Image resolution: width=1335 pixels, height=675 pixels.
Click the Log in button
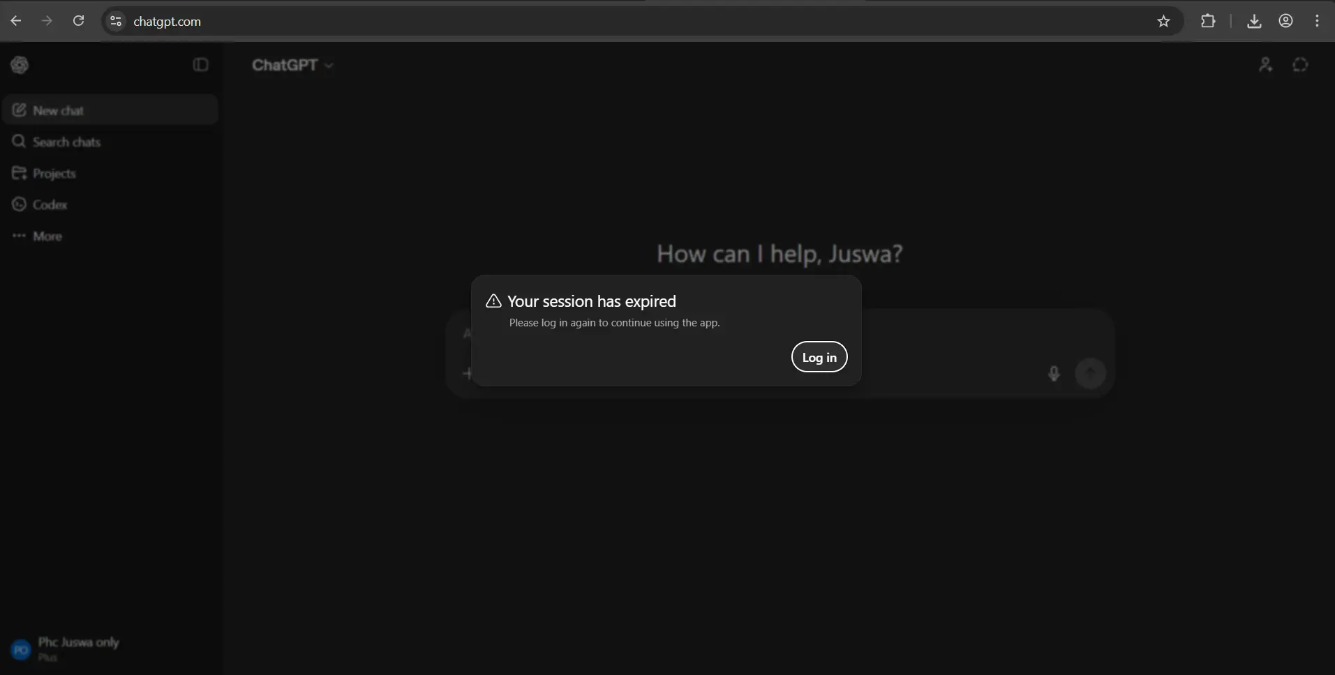click(x=819, y=357)
